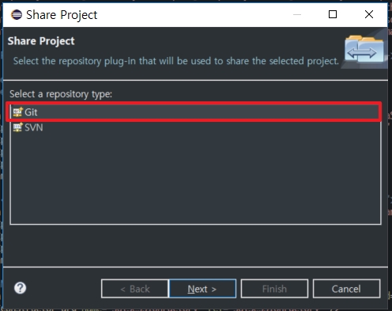
Task: Click the Next > button
Action: click(202, 289)
